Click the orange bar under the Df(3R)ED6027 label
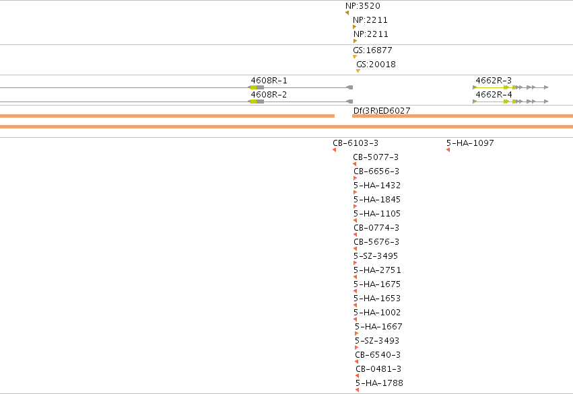Viewport: 573px width, 394px height. point(463,116)
